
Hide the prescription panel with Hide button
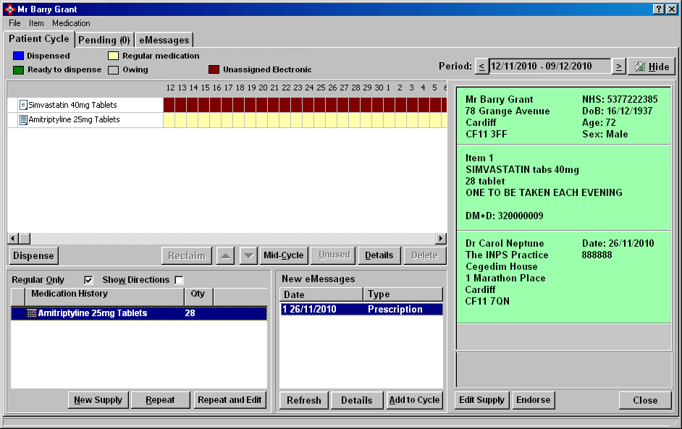point(651,67)
